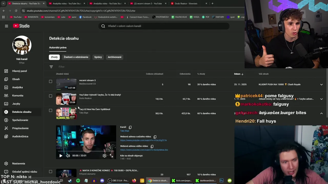Screen dimensions: 328x184
Task: Copy the Webová adresa cudzieho videa
Action: click(155, 137)
